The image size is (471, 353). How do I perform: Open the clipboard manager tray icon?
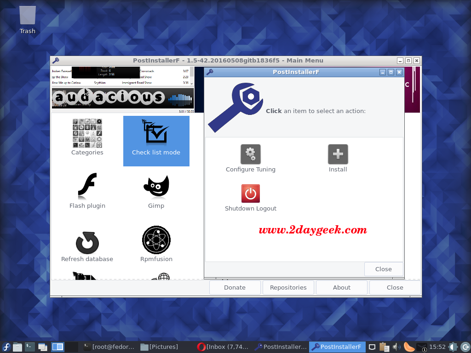tap(384, 347)
